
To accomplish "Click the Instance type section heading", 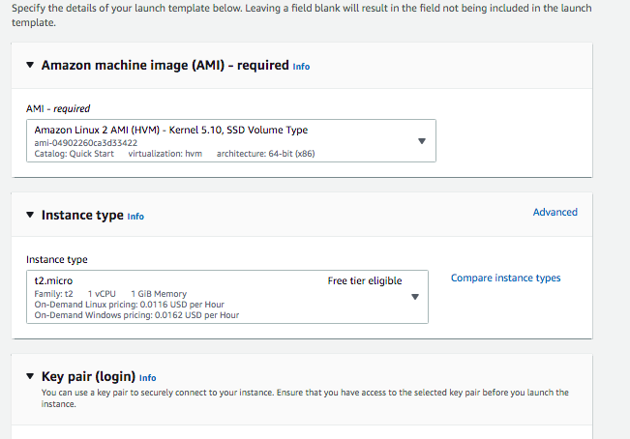I will click(x=82, y=216).
